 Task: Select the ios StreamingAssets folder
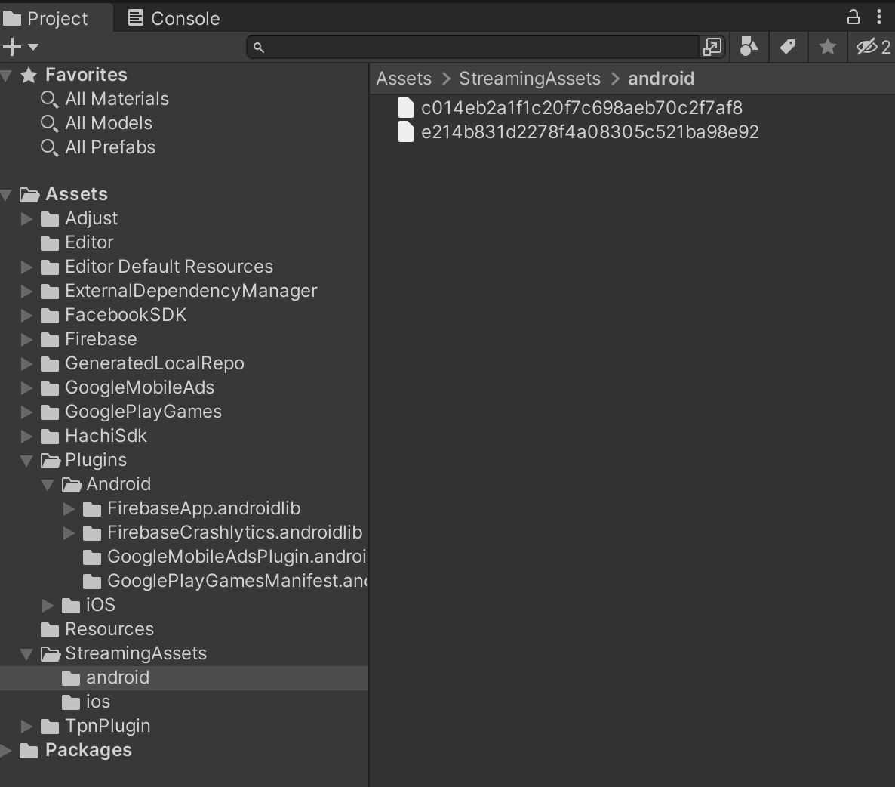[97, 702]
